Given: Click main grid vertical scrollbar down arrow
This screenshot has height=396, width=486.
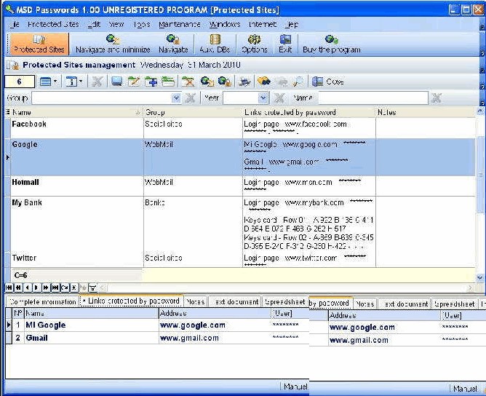Looking at the screenshot, I should click(480, 277).
